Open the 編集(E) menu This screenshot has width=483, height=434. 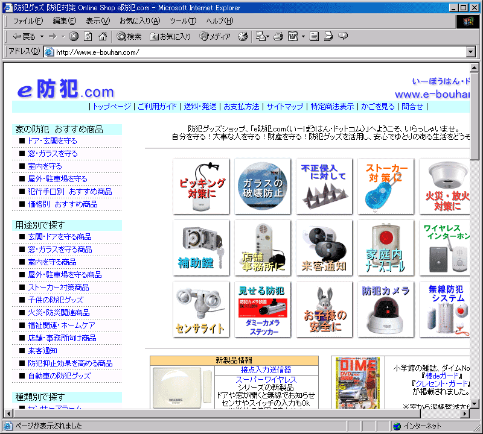pyautogui.click(x=65, y=21)
